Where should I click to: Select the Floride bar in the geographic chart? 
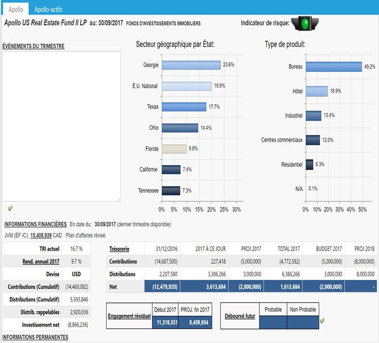tap(173, 149)
